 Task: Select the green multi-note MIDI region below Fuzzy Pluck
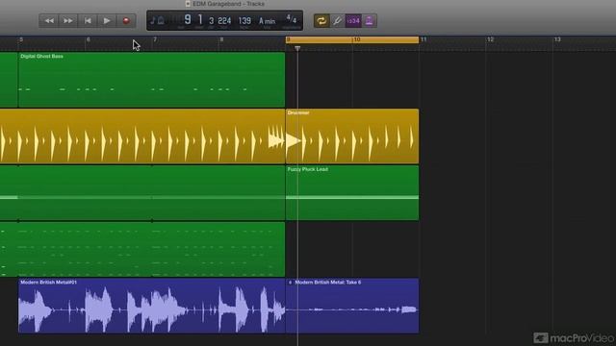142,249
